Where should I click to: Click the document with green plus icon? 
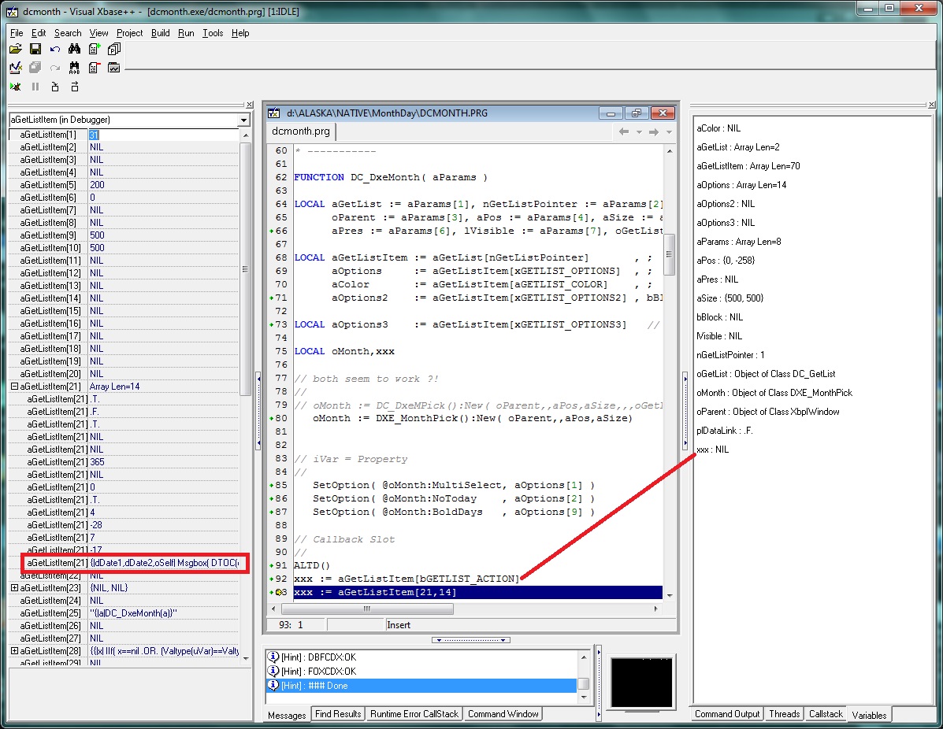tap(94, 49)
